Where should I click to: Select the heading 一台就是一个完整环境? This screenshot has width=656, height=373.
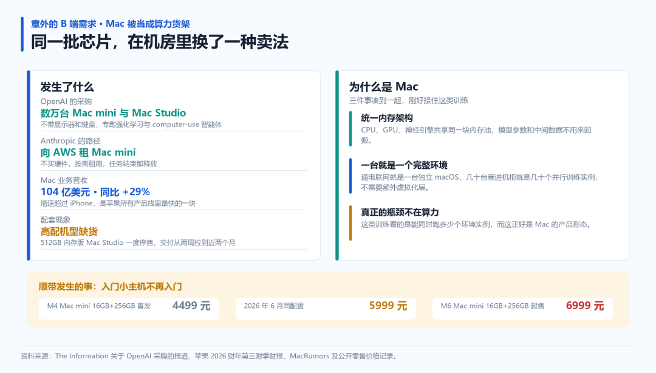coord(404,165)
